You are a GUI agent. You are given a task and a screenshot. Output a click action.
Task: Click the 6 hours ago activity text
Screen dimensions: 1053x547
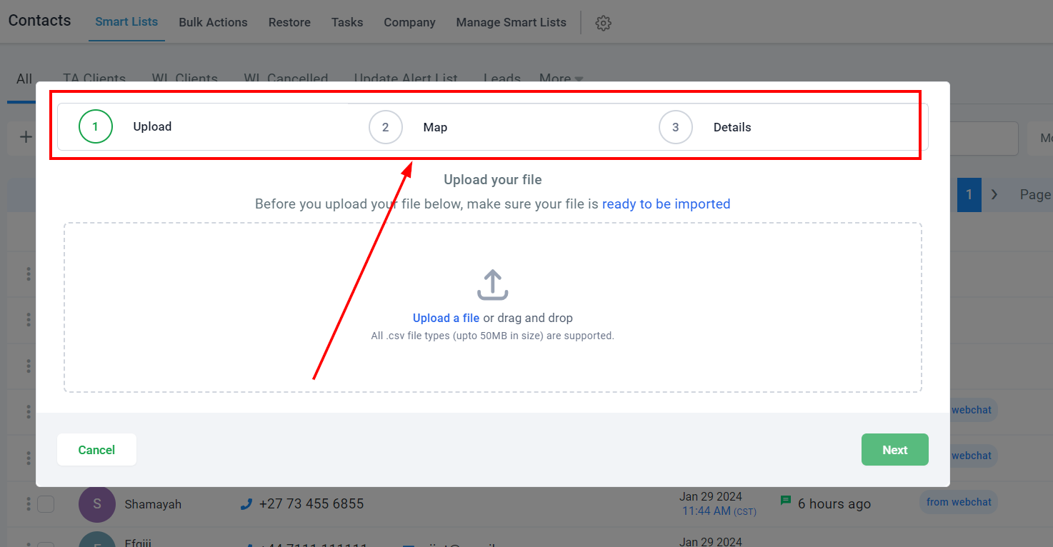point(834,504)
